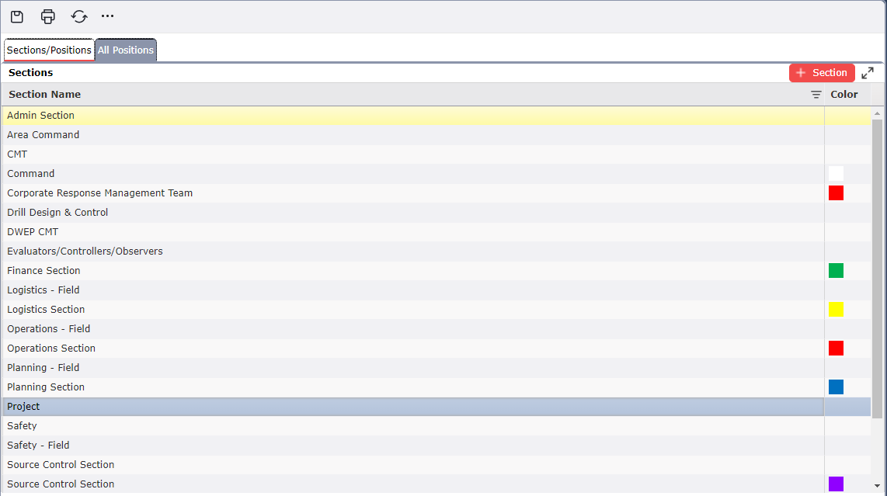Screen dimensions: 887x496
Task: Open the more options ellipsis menu
Action: pos(108,16)
